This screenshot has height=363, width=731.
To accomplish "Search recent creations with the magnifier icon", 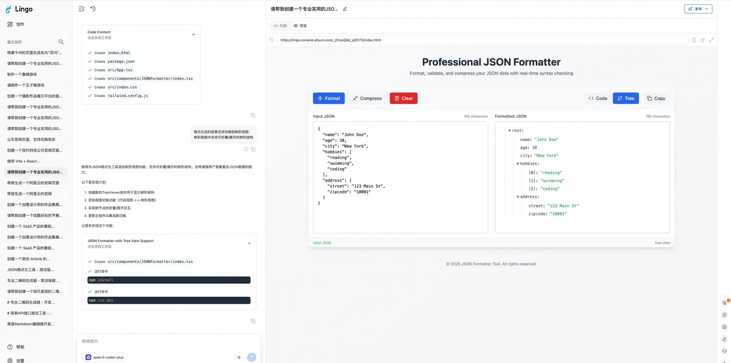I will (x=61, y=42).
